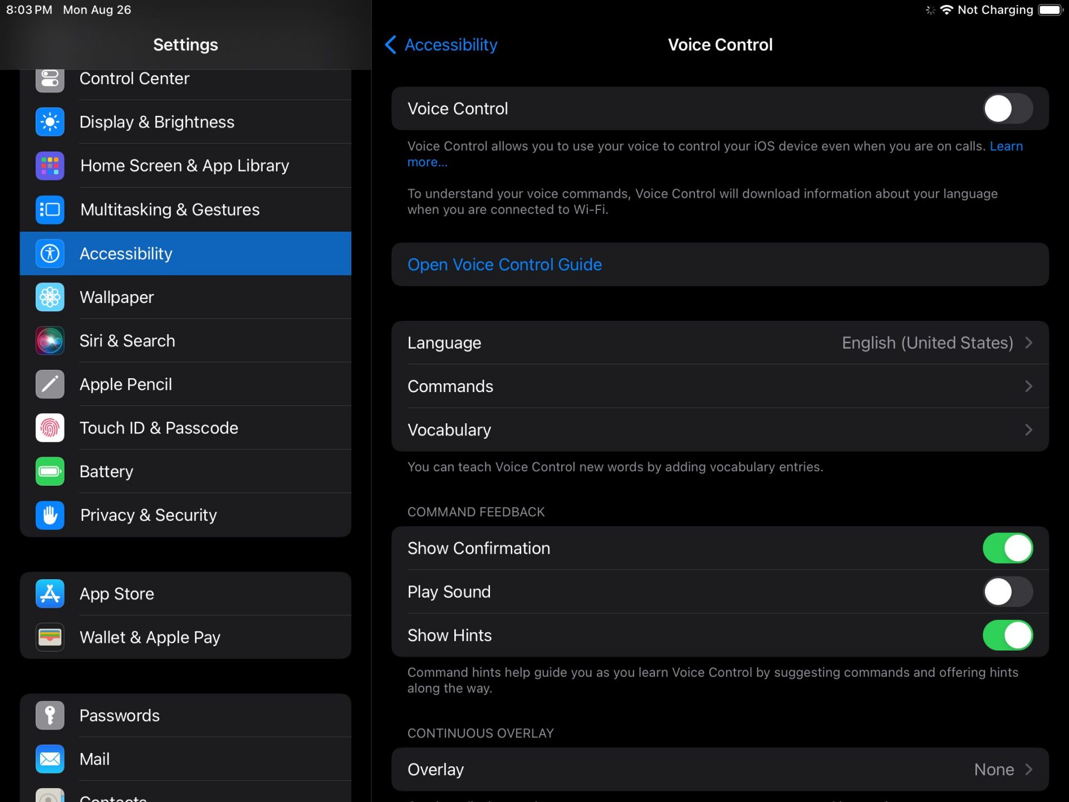Open Voice Control Guide link

[504, 265]
